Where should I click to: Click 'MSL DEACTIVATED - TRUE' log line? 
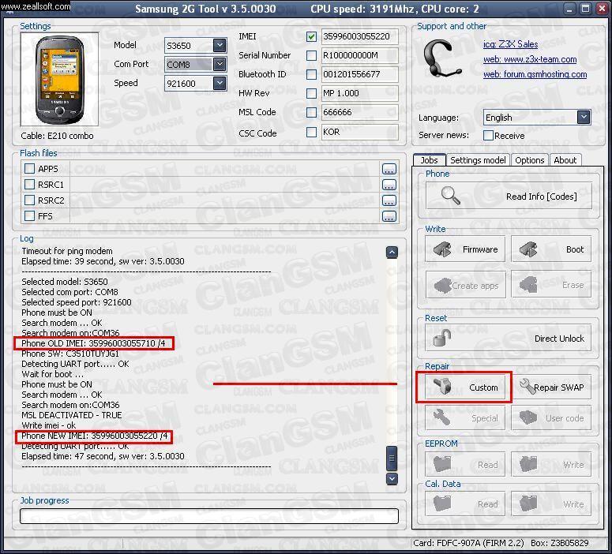[72, 415]
